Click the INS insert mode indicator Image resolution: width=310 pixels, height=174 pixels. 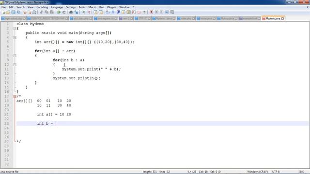click(301, 172)
